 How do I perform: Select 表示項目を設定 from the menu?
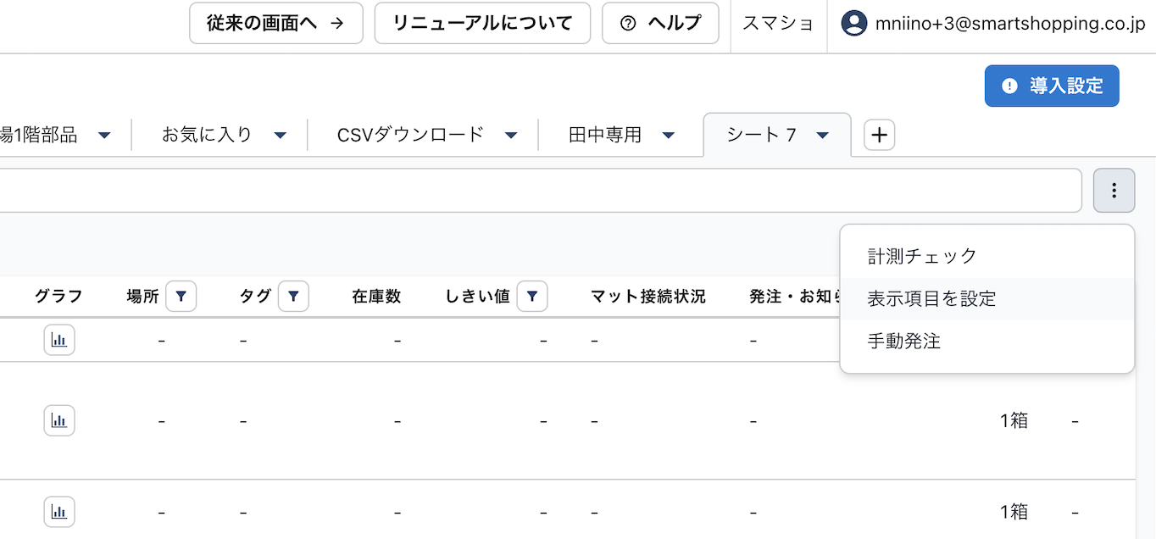pyautogui.click(x=931, y=298)
